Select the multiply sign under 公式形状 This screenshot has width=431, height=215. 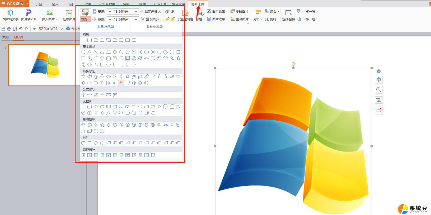coord(96,95)
